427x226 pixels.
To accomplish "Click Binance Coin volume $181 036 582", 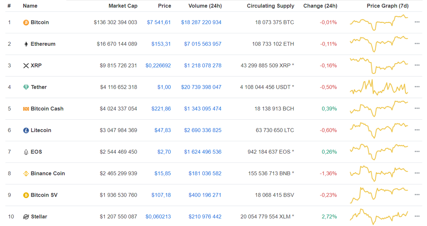I will [x=205, y=173].
